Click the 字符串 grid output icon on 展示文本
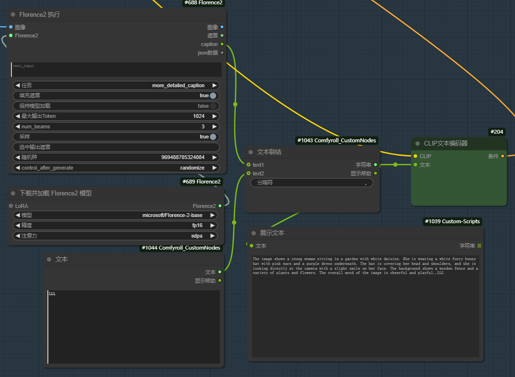Screen dimensions: 515x377 point(479,246)
